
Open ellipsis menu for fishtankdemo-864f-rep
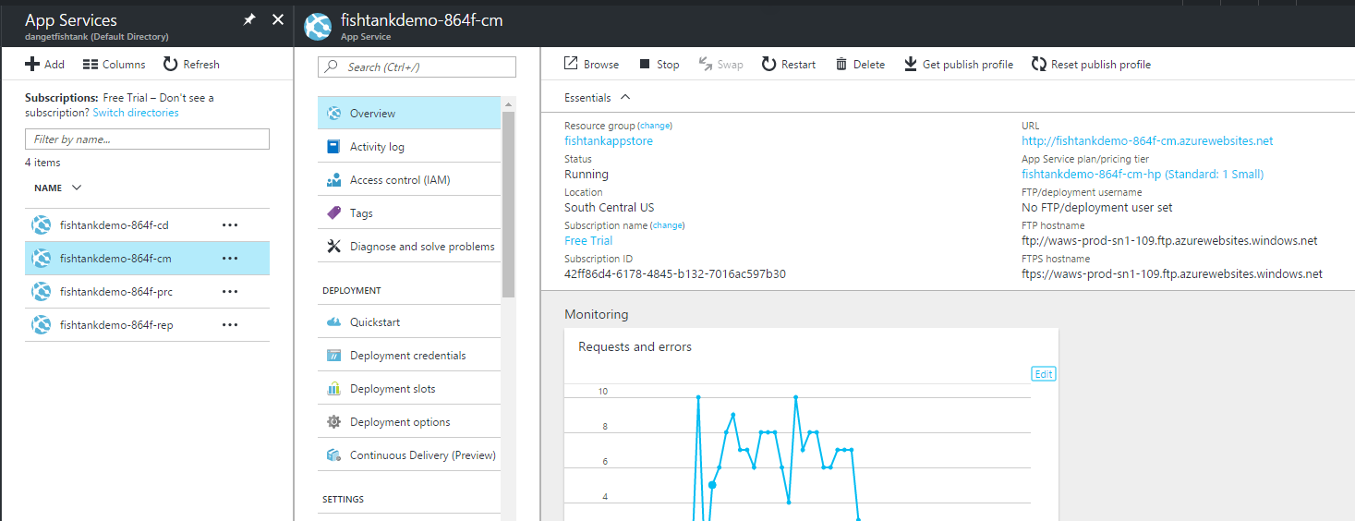coord(230,325)
